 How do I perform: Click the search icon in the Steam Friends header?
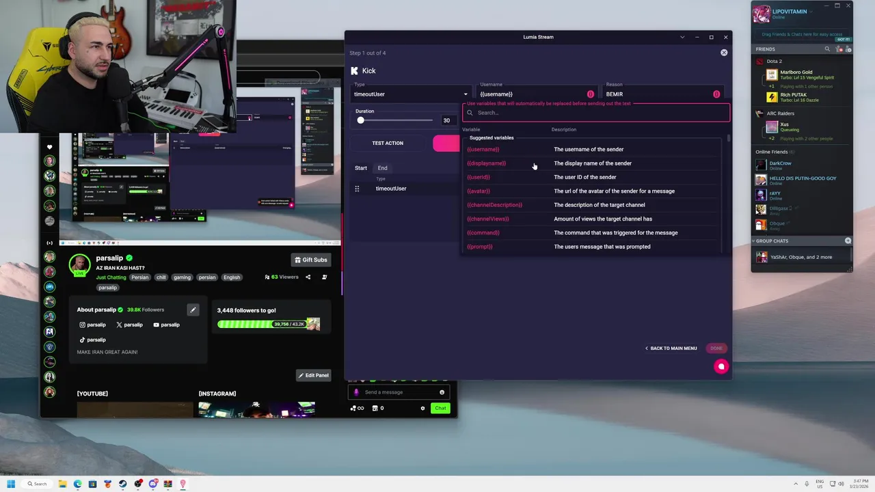pyautogui.click(x=827, y=49)
